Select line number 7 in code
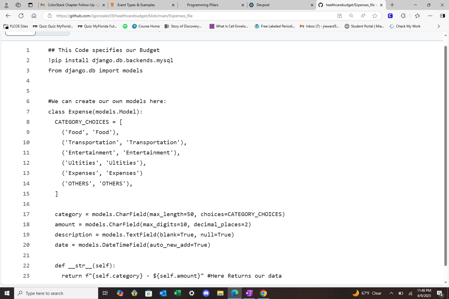Viewport: 449px width, 299px height. [x=28, y=112]
